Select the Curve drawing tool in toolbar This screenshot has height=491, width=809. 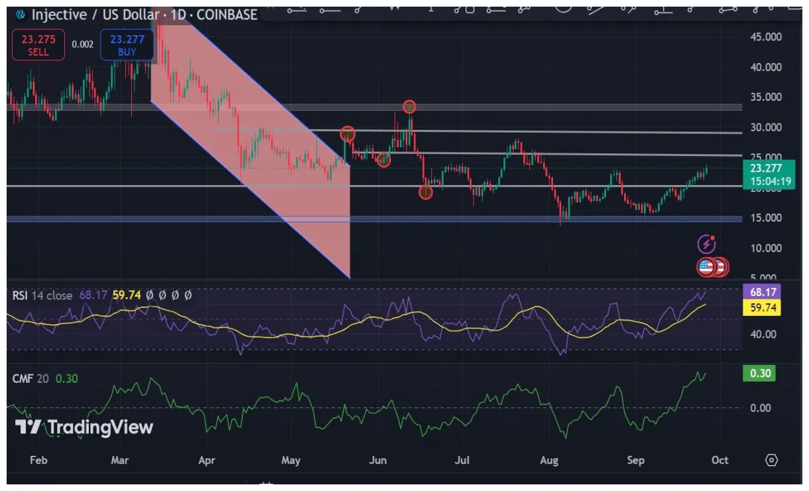click(564, 10)
